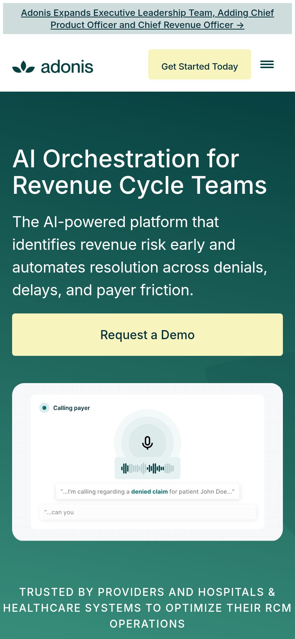Open the hamburger navigation menu

[x=267, y=65]
